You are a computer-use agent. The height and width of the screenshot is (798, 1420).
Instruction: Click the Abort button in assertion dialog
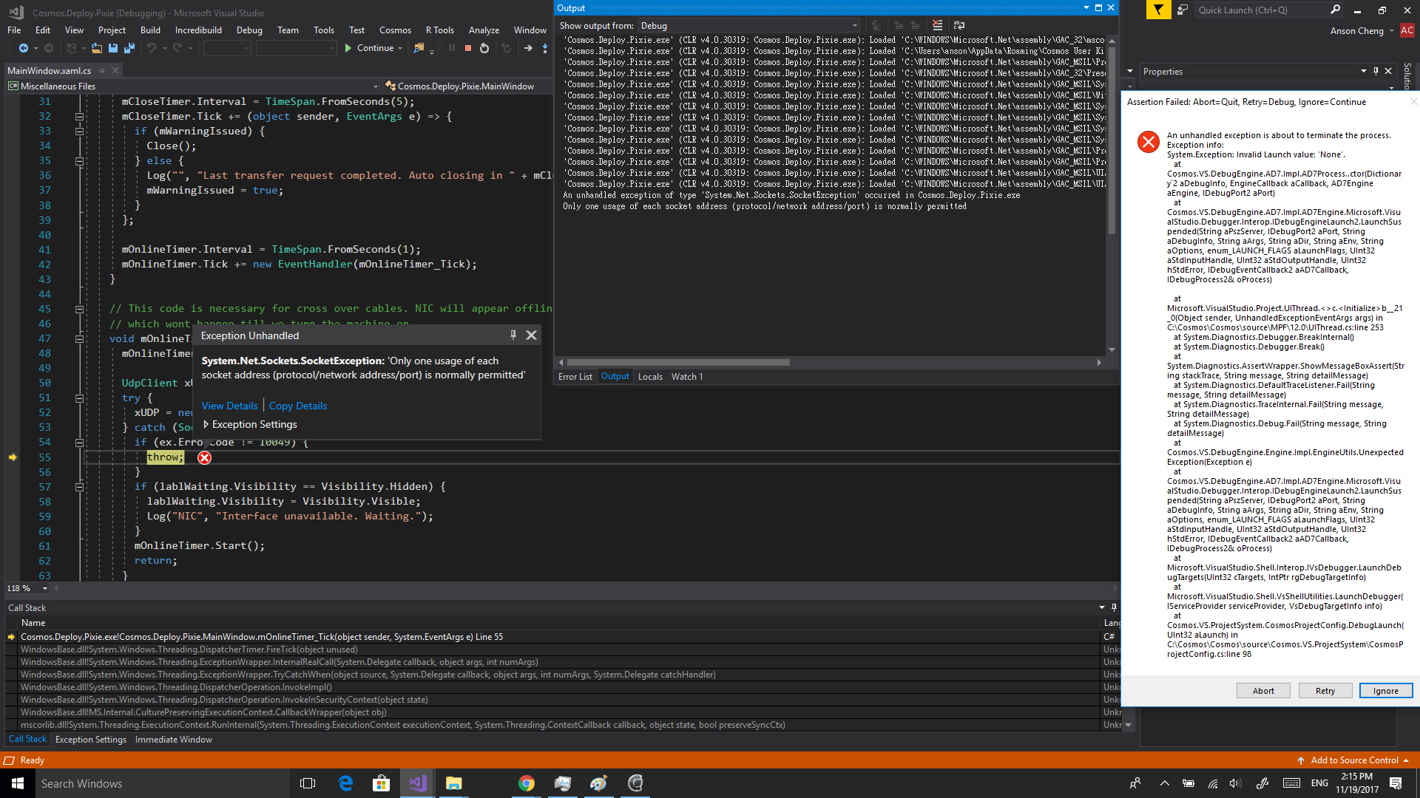coord(1263,691)
